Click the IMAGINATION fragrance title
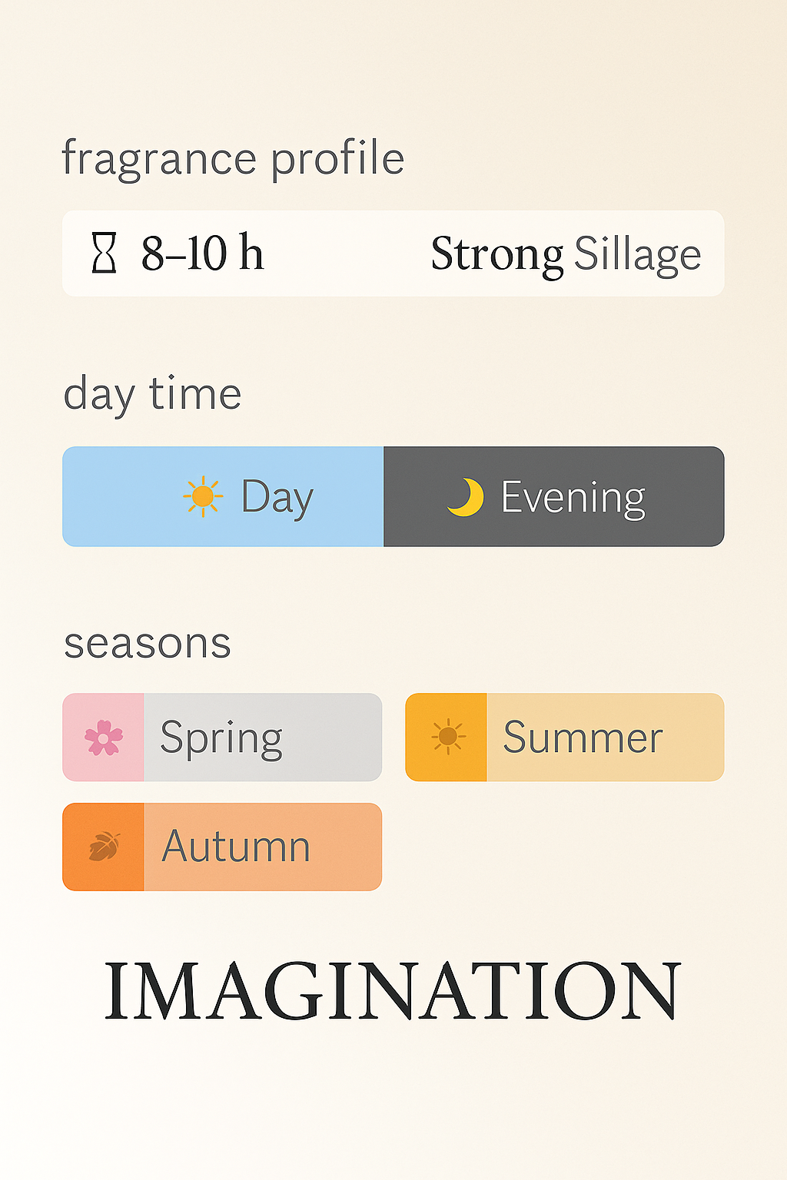 [x=393, y=991]
